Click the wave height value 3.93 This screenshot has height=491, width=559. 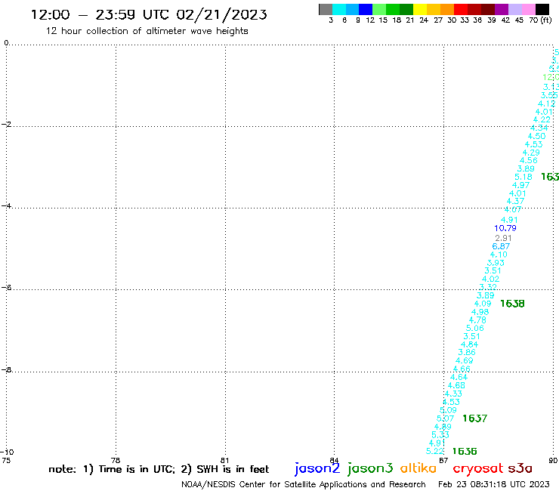(x=496, y=263)
